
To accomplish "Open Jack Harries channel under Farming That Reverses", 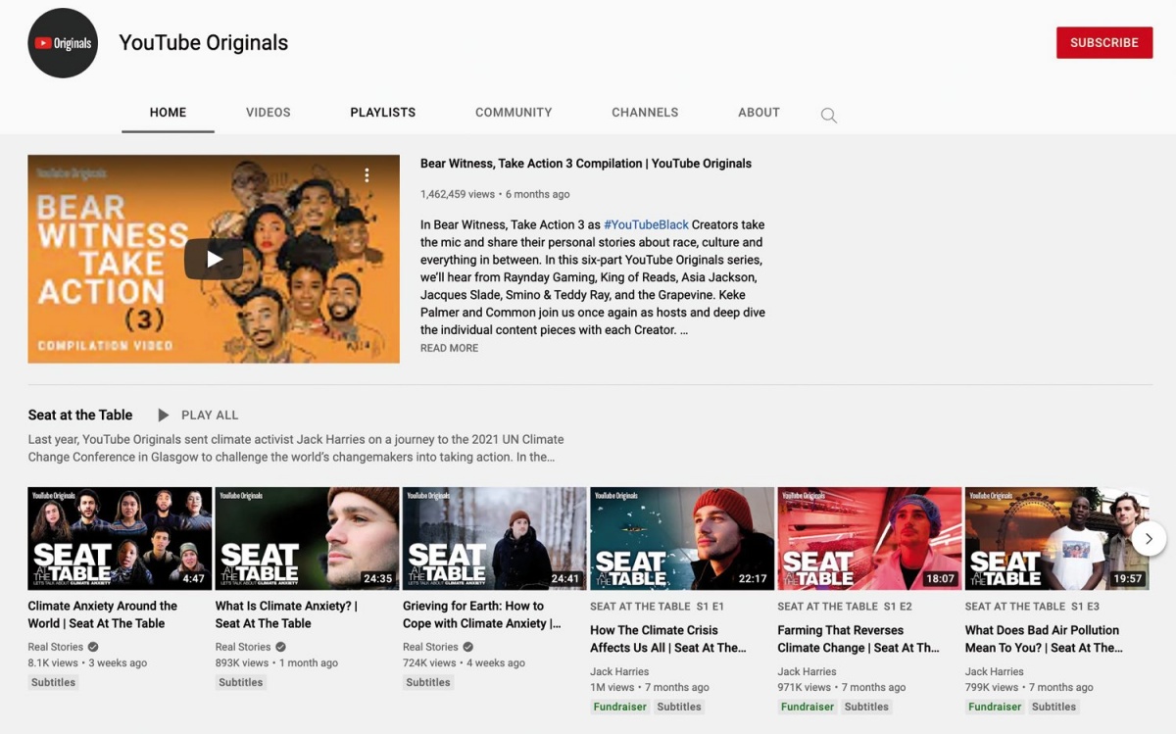I will (807, 671).
